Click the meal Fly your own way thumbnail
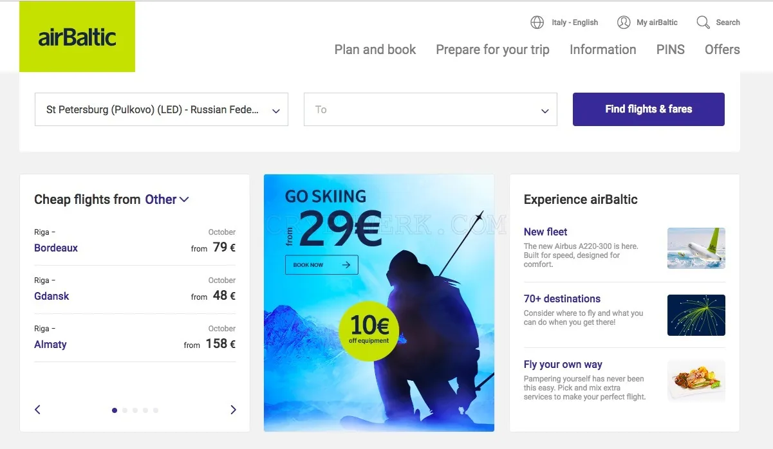 (696, 381)
